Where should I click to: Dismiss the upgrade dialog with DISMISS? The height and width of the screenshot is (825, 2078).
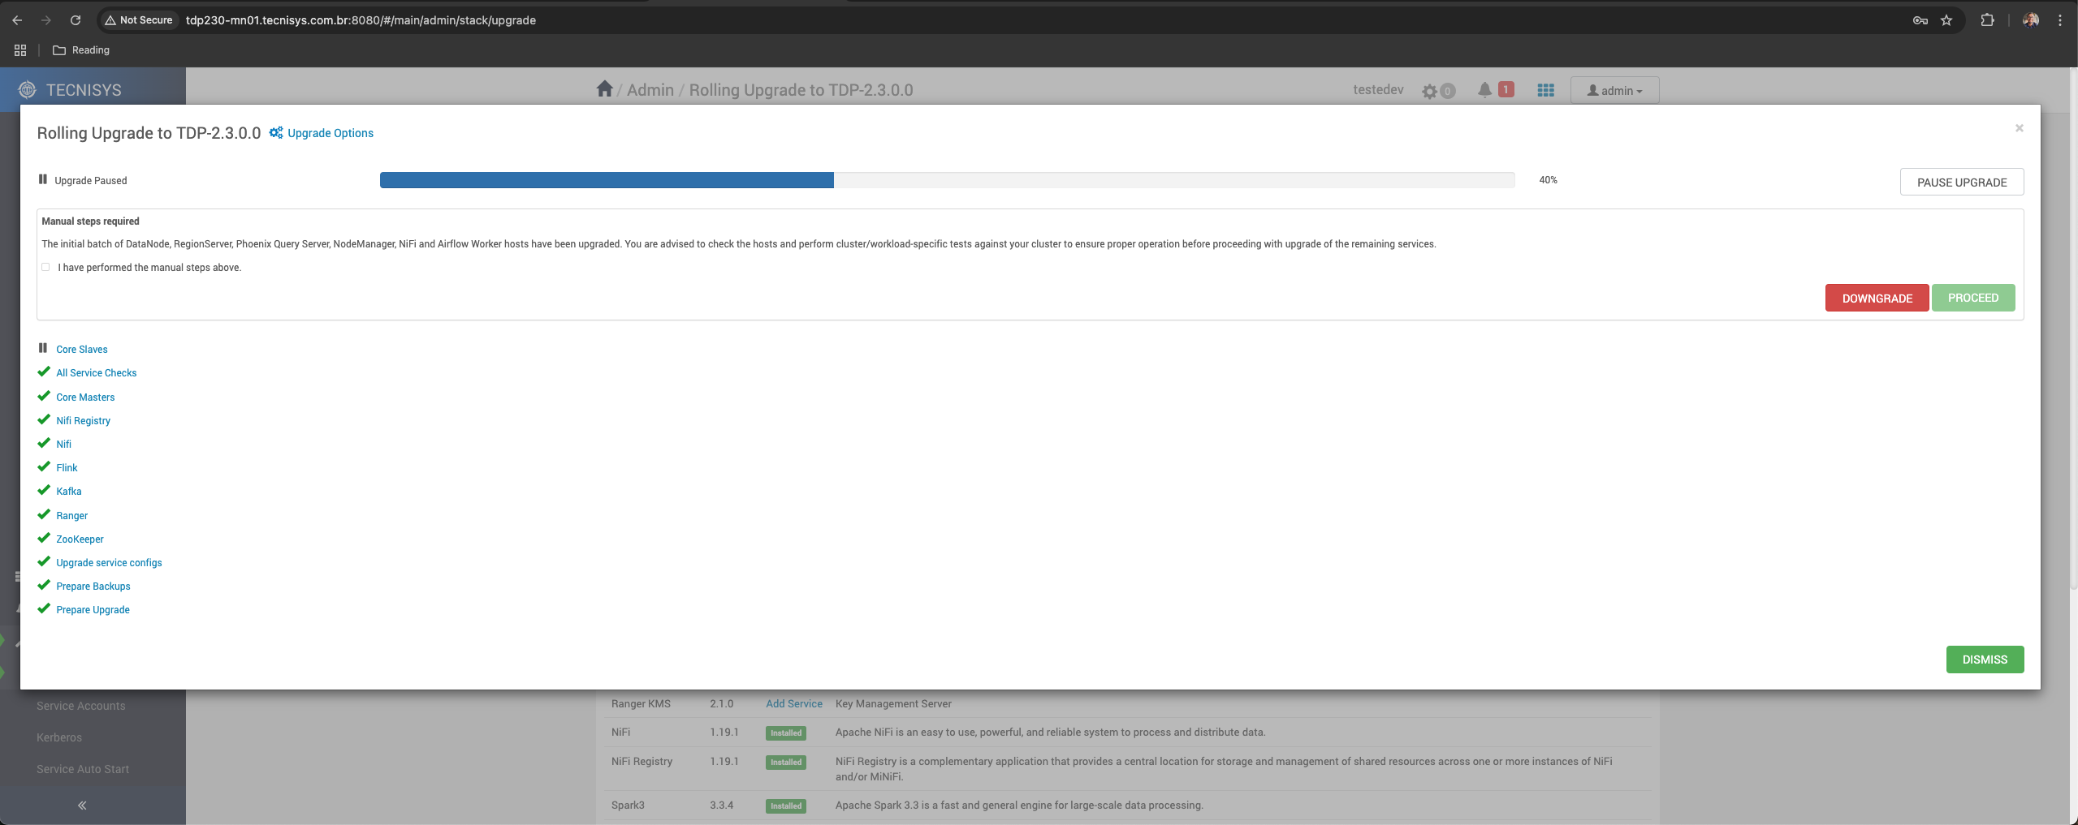coord(1984,660)
